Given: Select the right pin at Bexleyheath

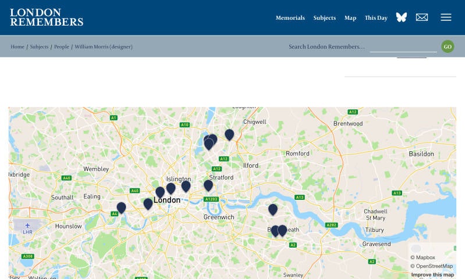Looking at the screenshot, I should 282,230.
